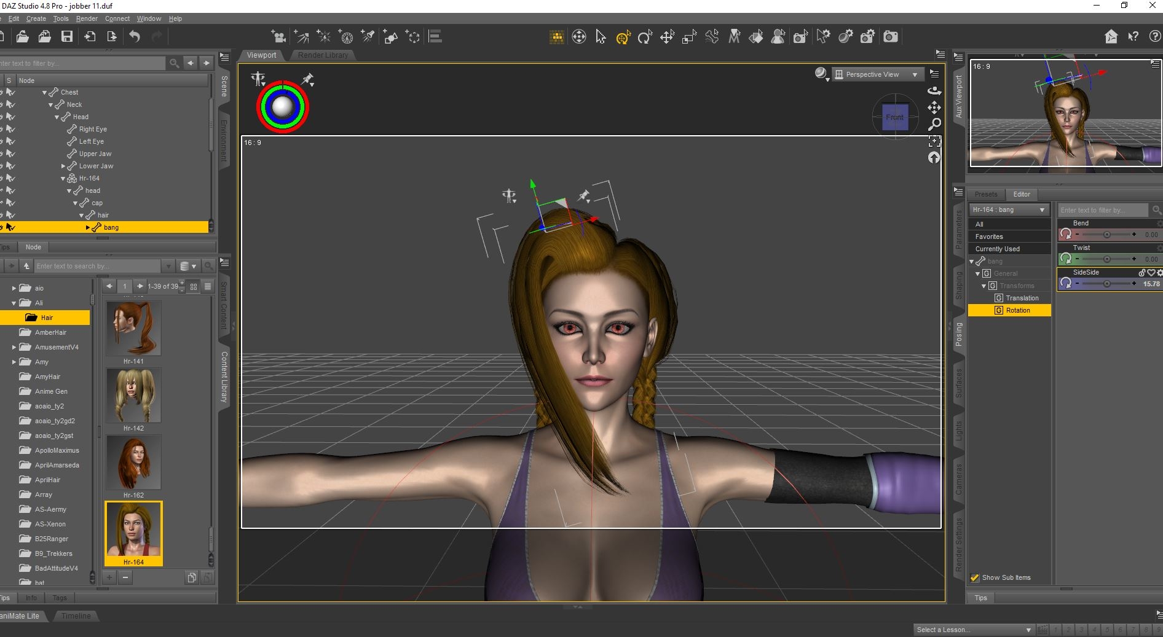This screenshot has height=637, width=1163.
Task: Click the Twist slider handle
Action: point(1106,259)
